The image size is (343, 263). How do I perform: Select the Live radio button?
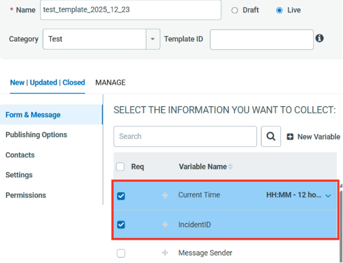279,10
